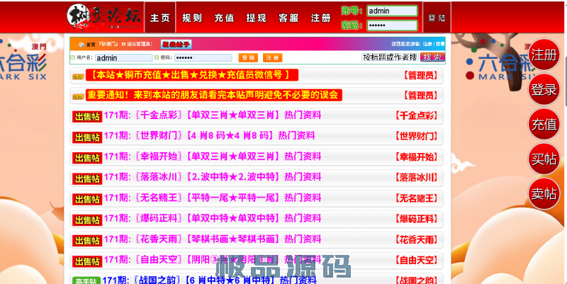
Task: Click the round red 卖帖 button
Action: tap(544, 193)
